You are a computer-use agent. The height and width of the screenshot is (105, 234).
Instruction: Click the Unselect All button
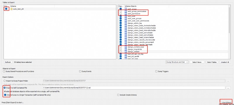[225, 62]
